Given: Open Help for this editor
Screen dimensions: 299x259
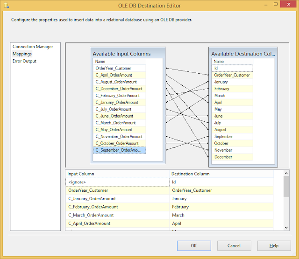Looking at the screenshot, I should coord(274,245).
